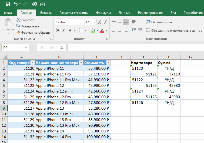Click Перенести текст wrap text button
The image size is (204, 143).
[x=161, y=22]
